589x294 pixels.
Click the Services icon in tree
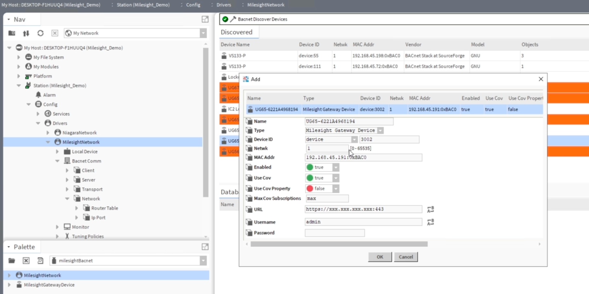(48, 114)
